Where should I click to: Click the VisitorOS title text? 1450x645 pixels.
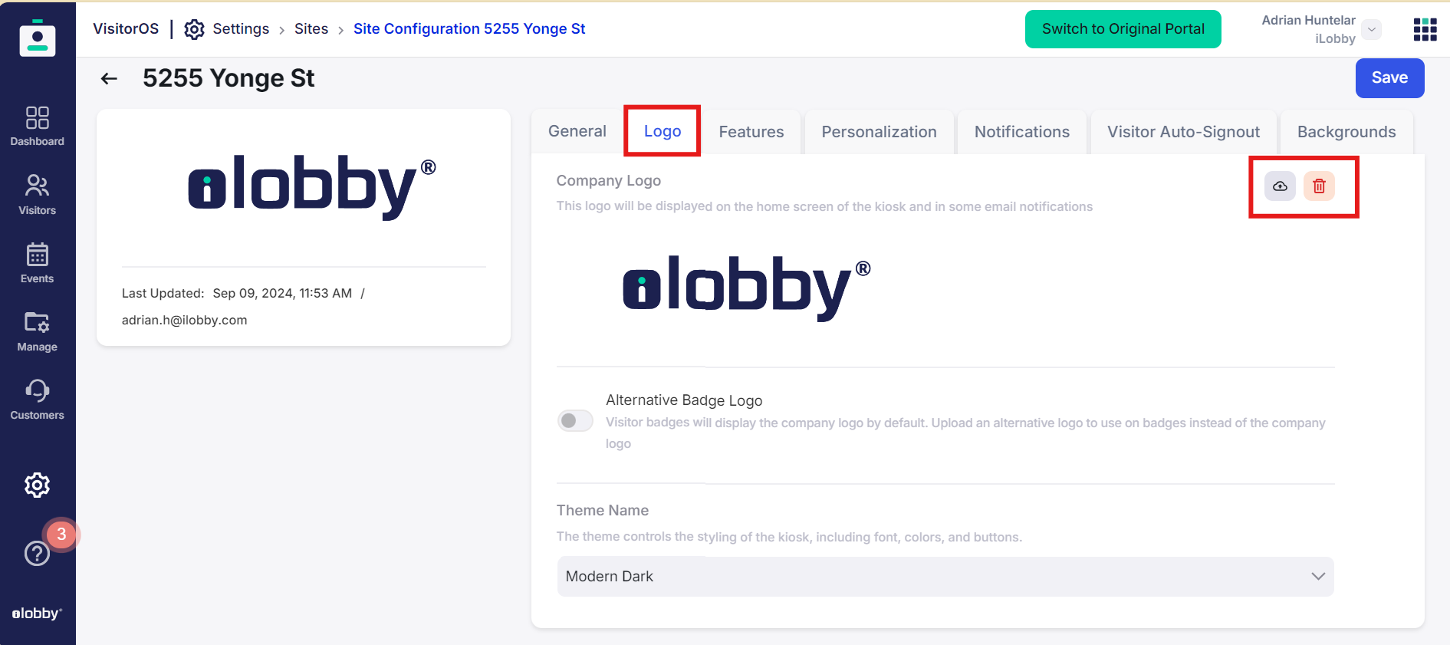(x=126, y=29)
